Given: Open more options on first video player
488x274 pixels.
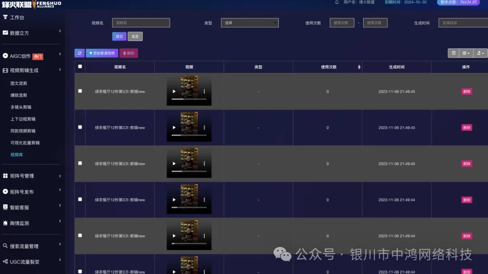Looking at the screenshot, I should 204,91.
